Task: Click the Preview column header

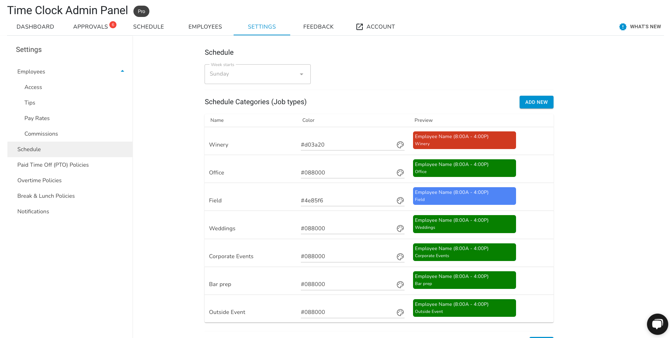Action: [x=424, y=120]
